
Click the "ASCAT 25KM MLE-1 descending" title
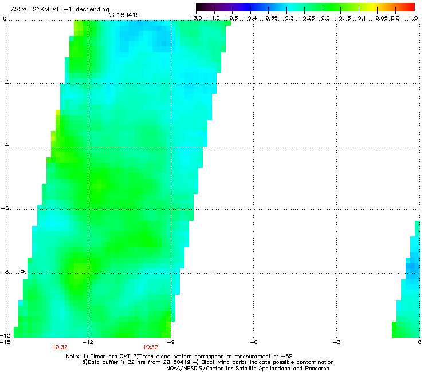point(60,10)
